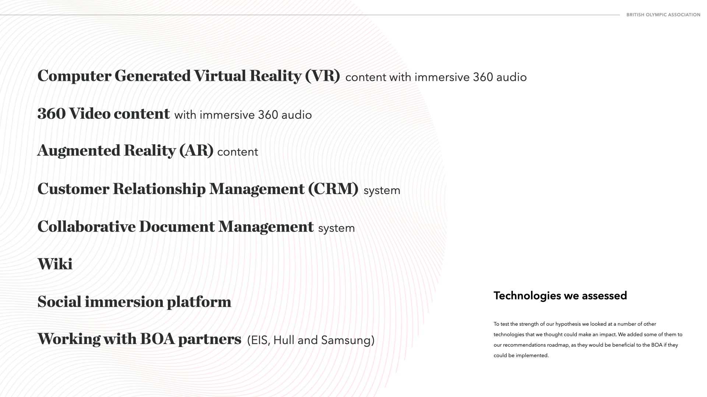Click 'with immersive 360 audio' beside 360 Video content
The height and width of the screenshot is (397, 707).
[243, 115]
